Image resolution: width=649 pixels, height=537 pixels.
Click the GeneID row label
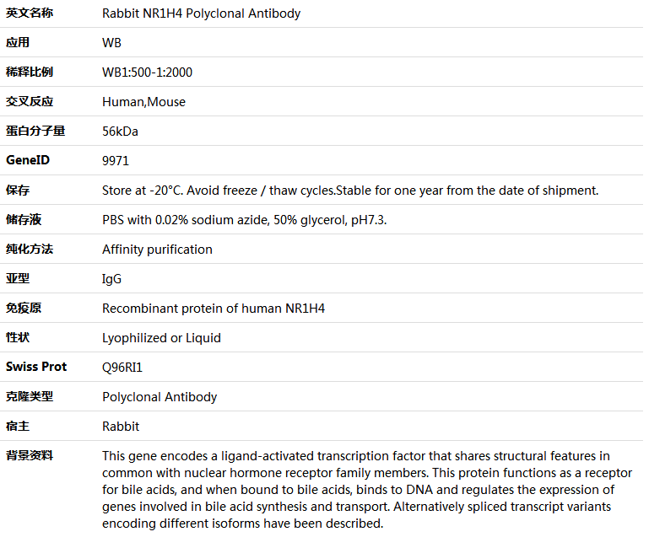28,160
